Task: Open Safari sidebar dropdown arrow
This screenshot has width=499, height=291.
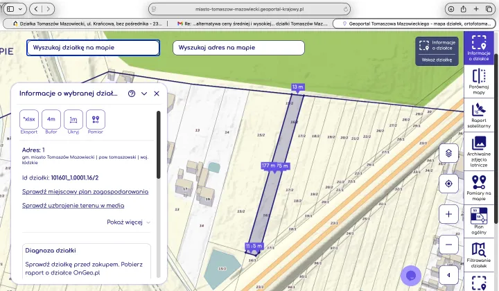Action: 20,9
